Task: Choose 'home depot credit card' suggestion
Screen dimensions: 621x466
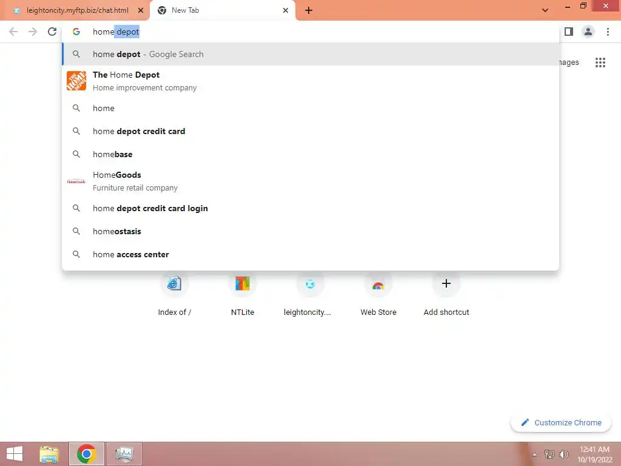Action: (x=310, y=131)
